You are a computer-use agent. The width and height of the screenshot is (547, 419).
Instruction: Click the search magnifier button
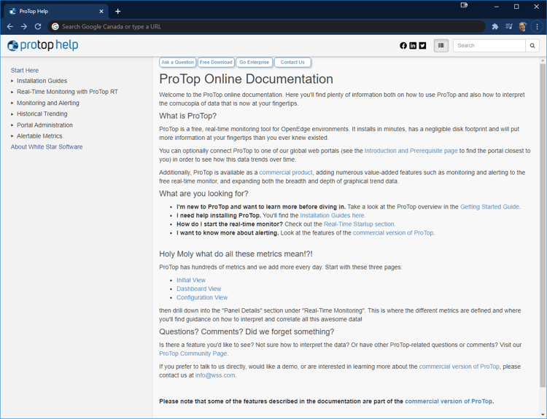click(x=532, y=46)
